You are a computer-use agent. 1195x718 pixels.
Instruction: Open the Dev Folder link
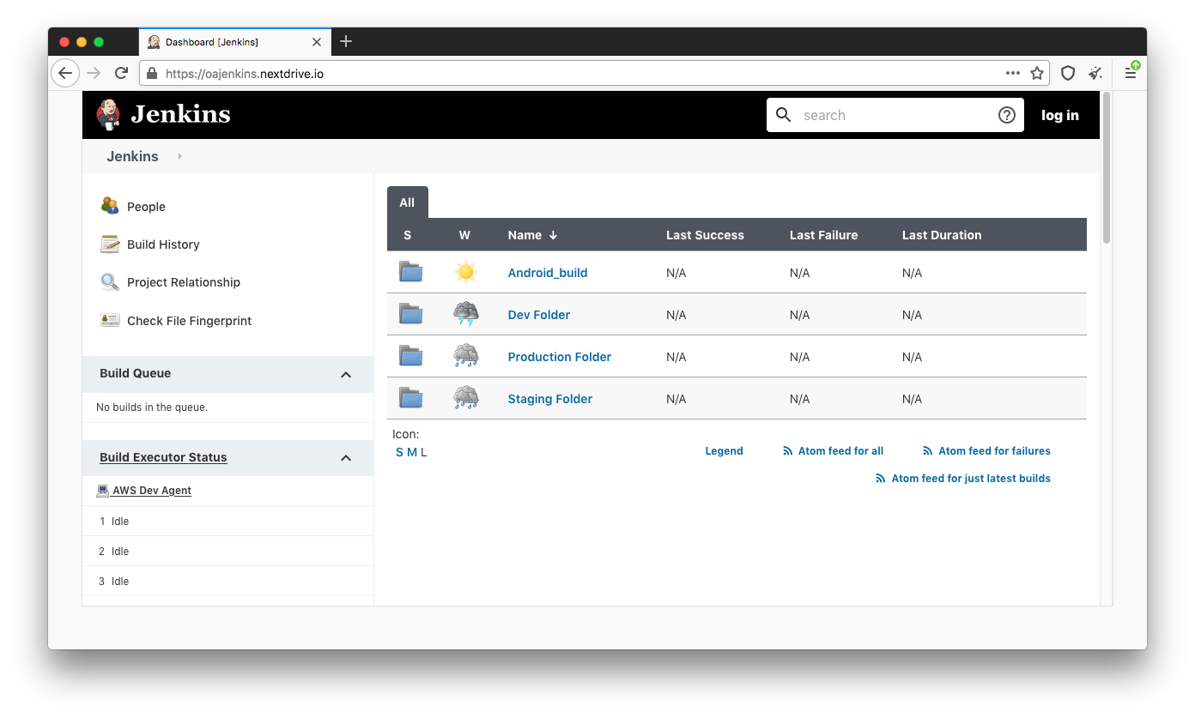[539, 315]
